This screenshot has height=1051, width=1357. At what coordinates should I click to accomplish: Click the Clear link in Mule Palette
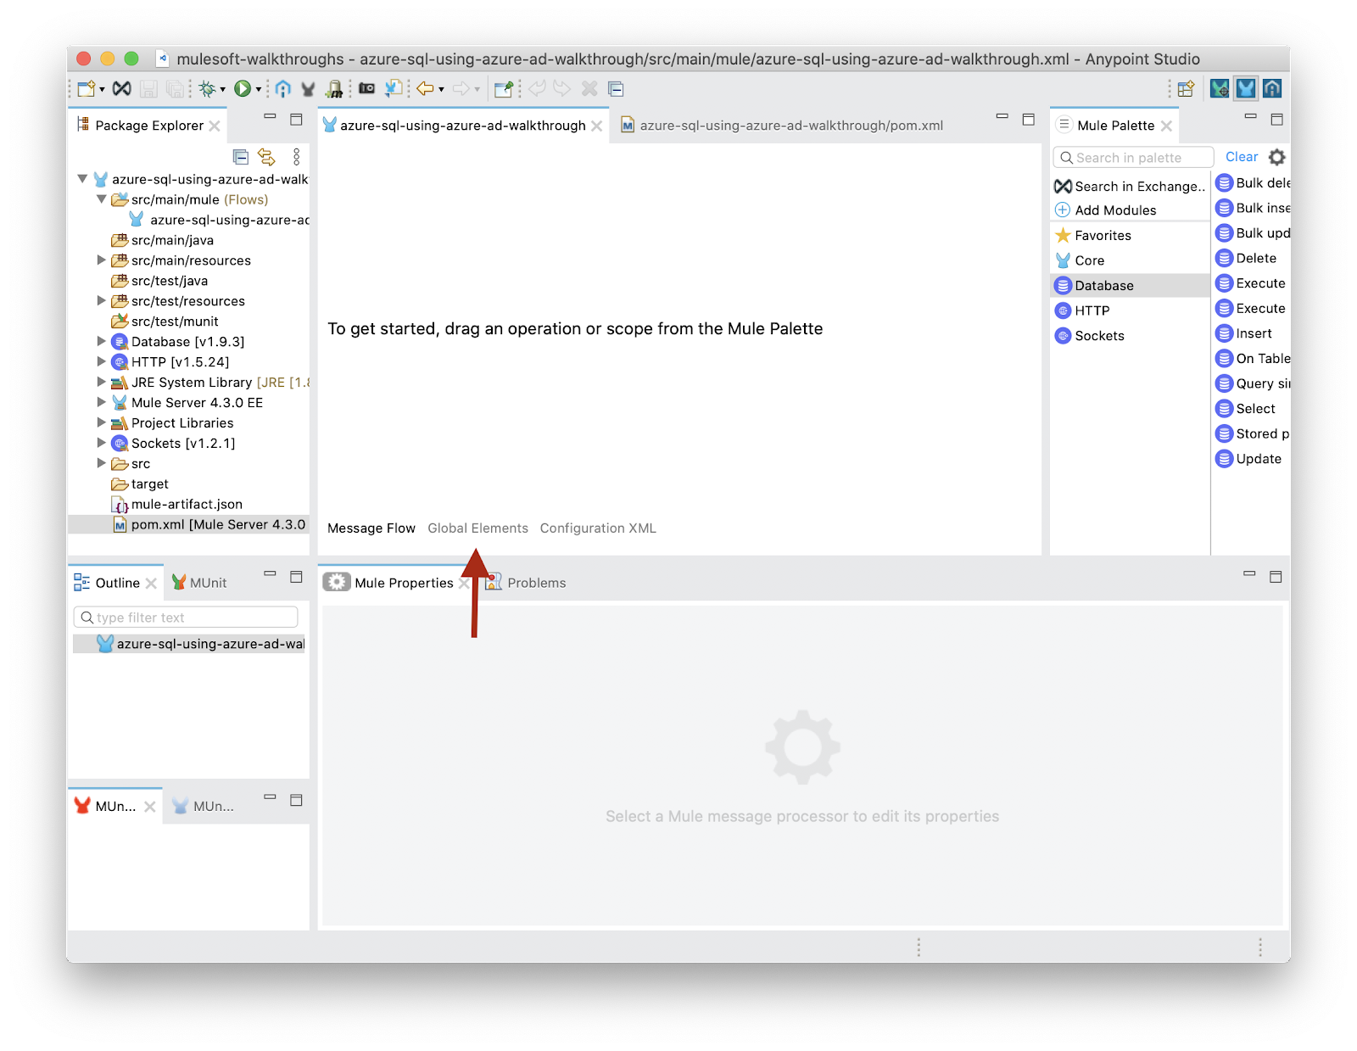pyautogui.click(x=1241, y=157)
